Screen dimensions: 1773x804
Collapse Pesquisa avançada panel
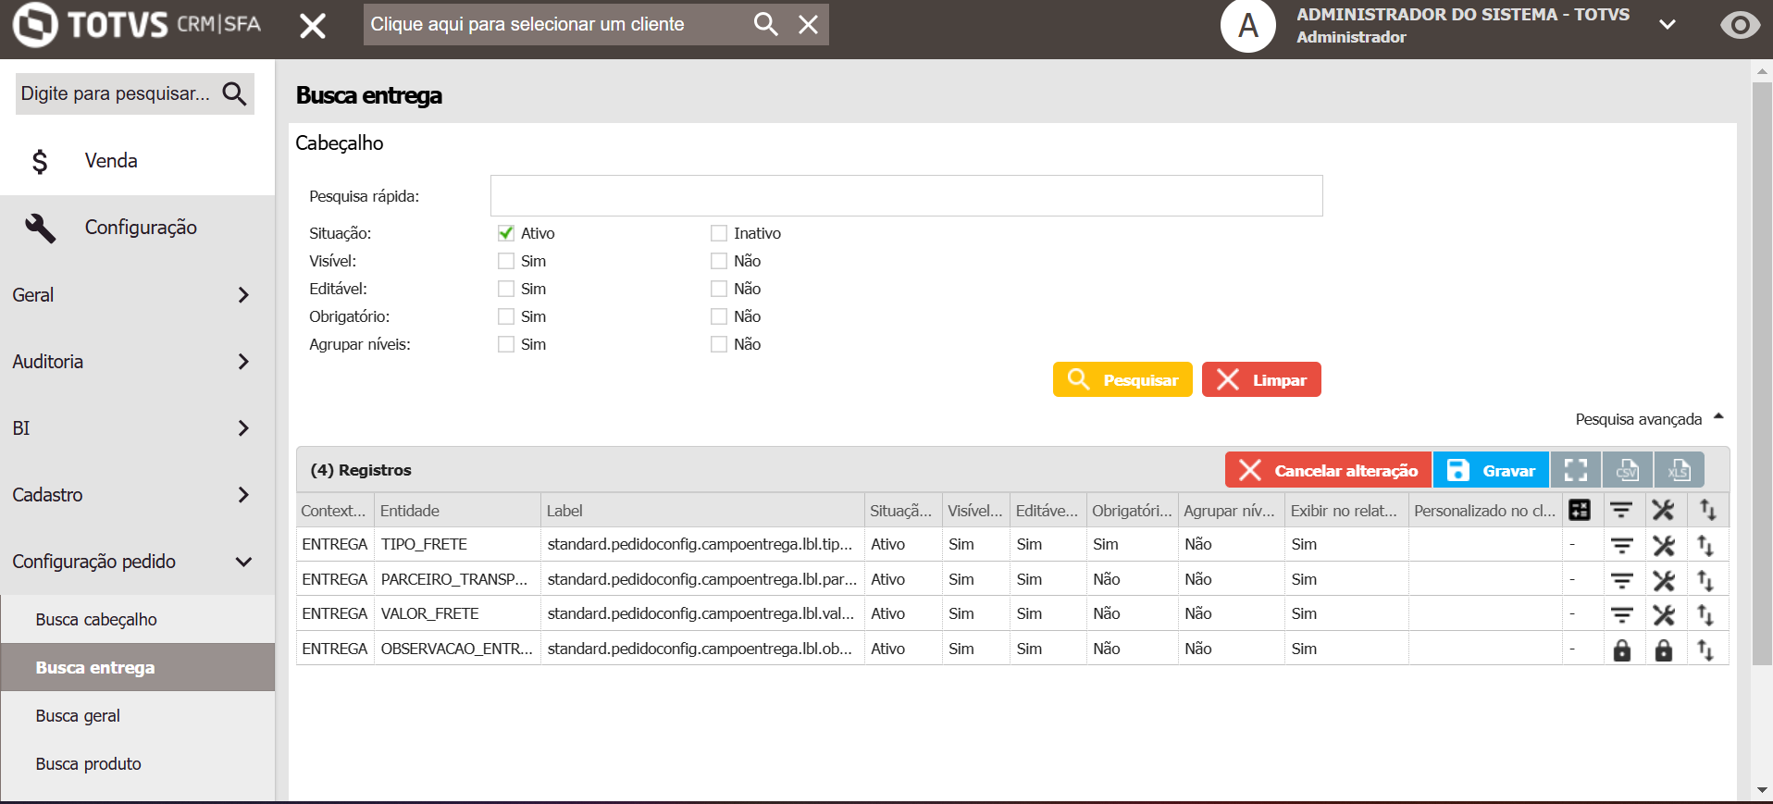pos(1649,419)
